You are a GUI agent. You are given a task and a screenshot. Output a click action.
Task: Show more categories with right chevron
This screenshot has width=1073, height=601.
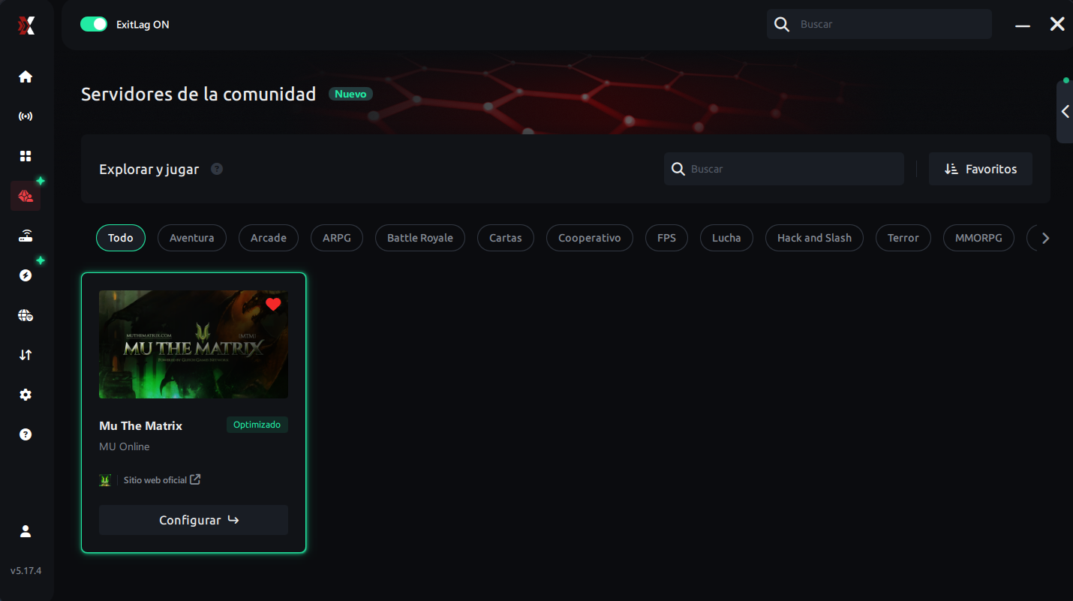point(1046,238)
